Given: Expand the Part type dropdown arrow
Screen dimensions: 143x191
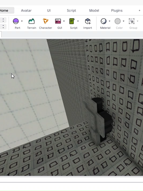Looking at the screenshot, I should (x=22, y=21).
